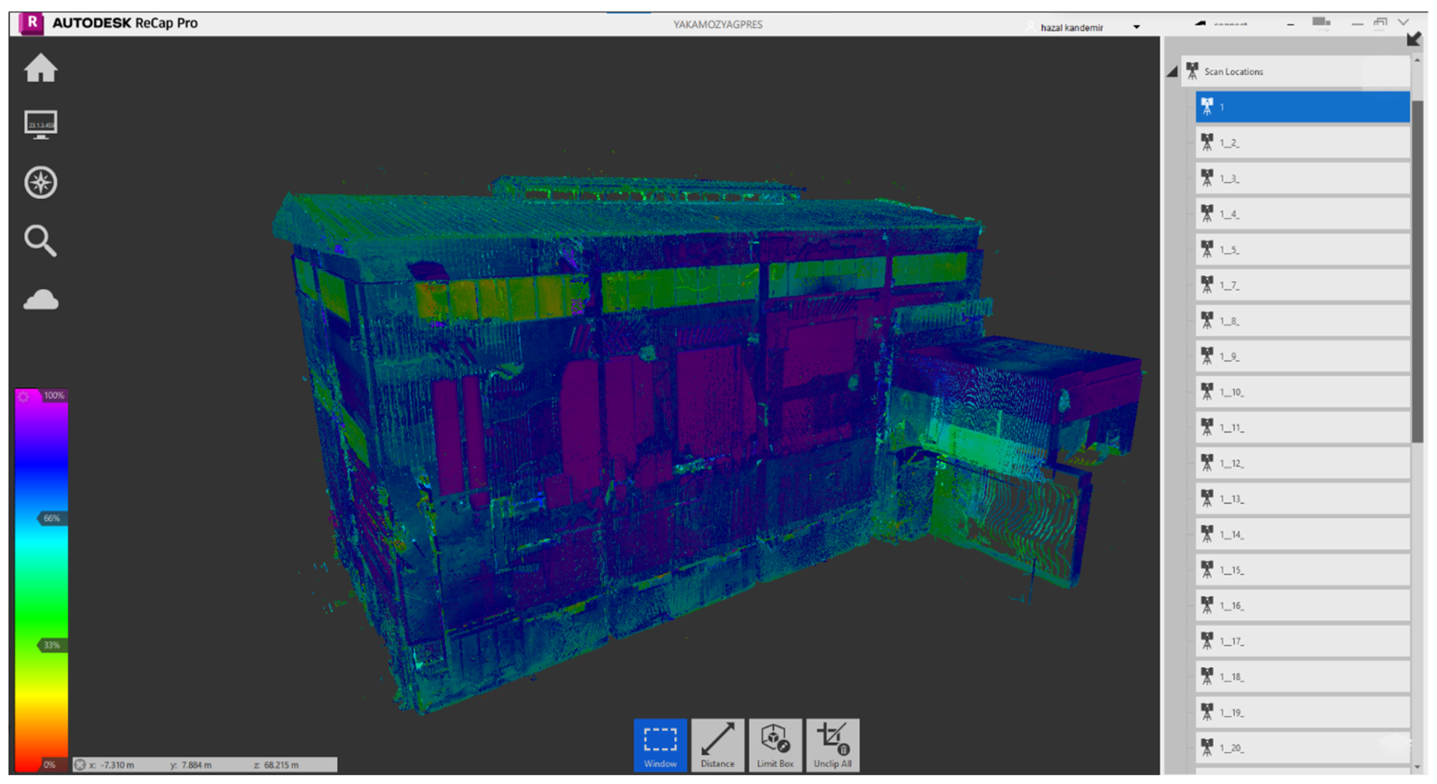Collapse the right panel with arrow icon
This screenshot has height=784, width=1437.
click(1413, 39)
